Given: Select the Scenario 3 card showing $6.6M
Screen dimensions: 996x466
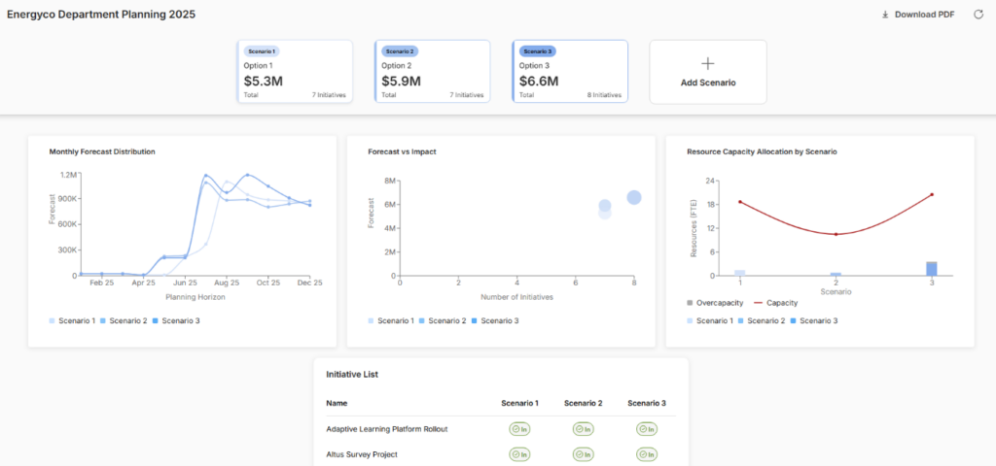Looking at the screenshot, I should click(x=571, y=72).
